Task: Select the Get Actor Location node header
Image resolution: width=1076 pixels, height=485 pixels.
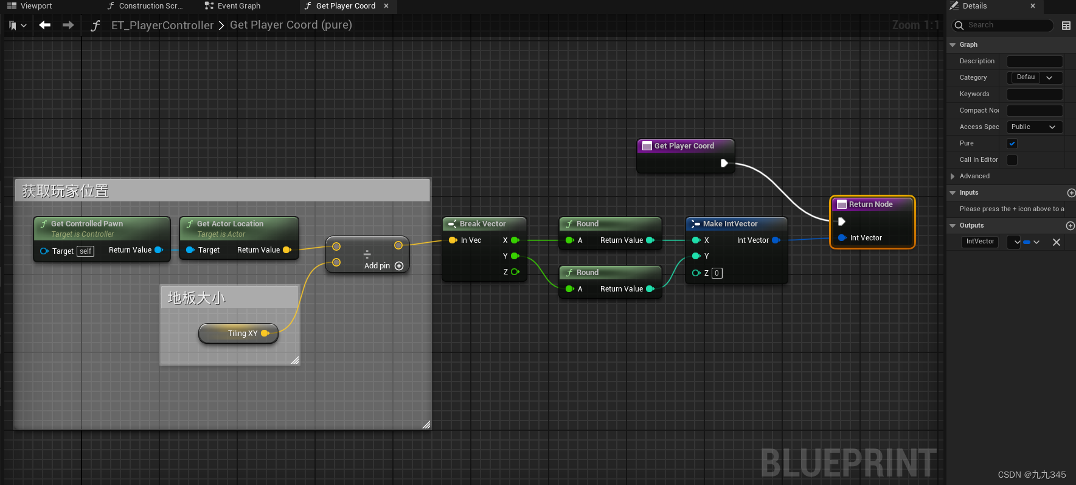Action: coord(239,228)
